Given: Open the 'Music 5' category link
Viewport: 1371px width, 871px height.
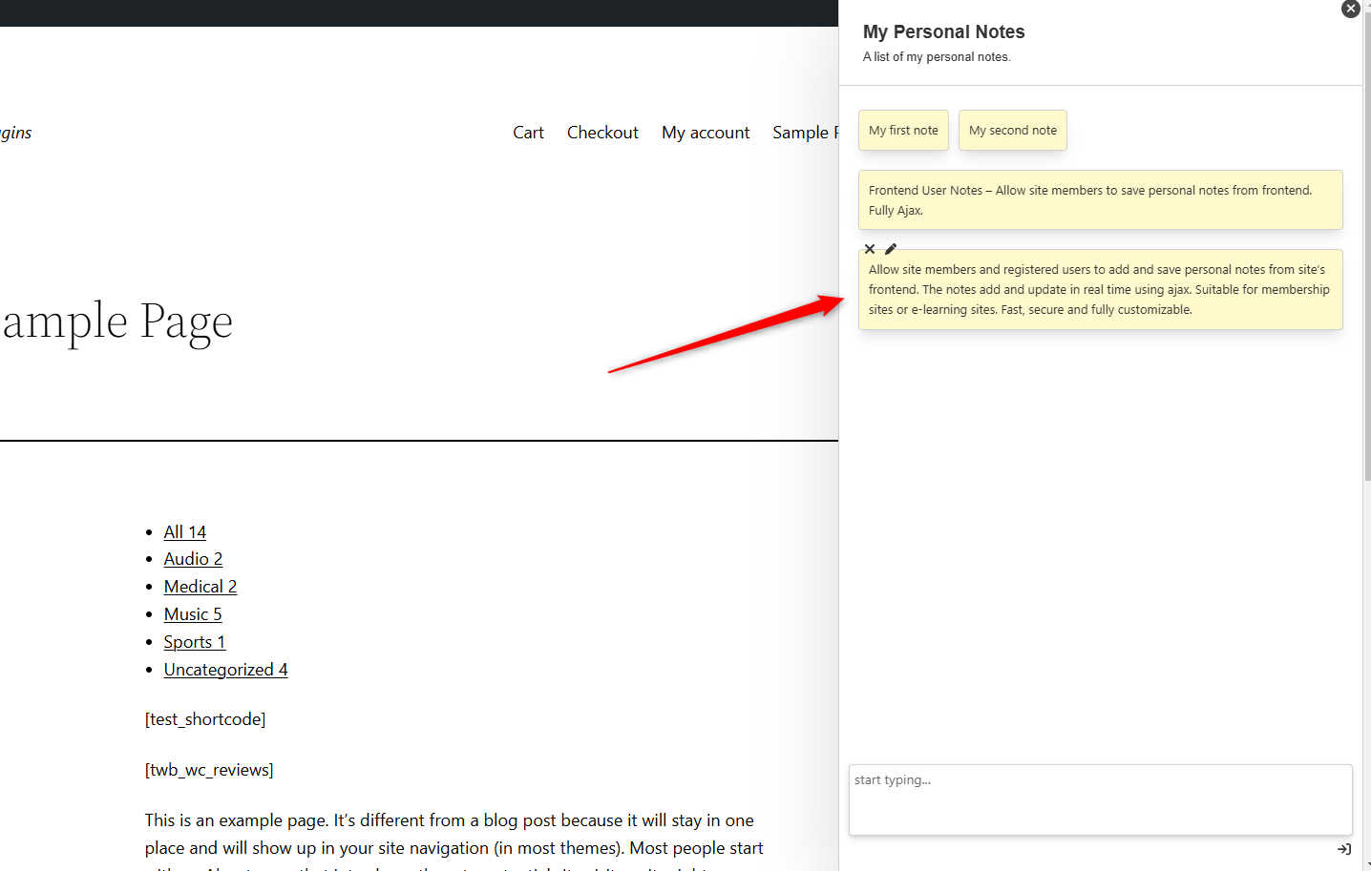Looking at the screenshot, I should pos(193,614).
